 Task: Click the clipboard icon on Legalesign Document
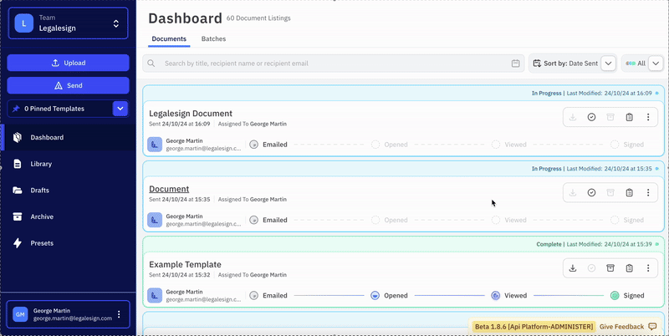coord(629,118)
